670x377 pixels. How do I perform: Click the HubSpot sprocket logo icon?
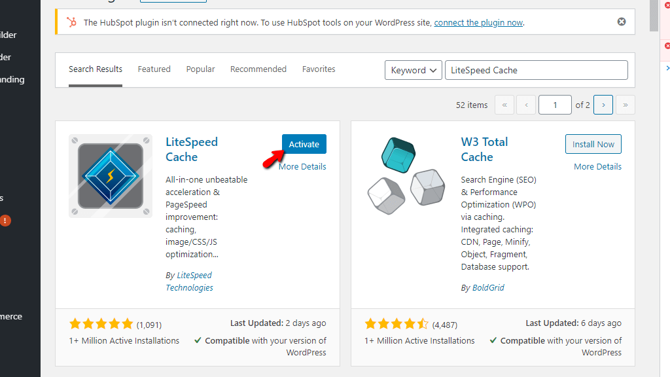[x=71, y=22]
